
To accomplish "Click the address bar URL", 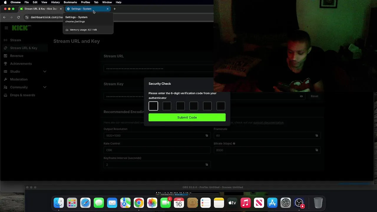I will [47, 17].
